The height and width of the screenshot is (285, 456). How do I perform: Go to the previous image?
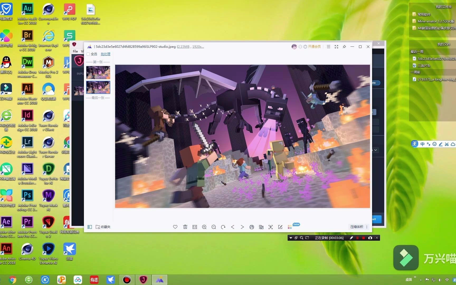[233, 227]
